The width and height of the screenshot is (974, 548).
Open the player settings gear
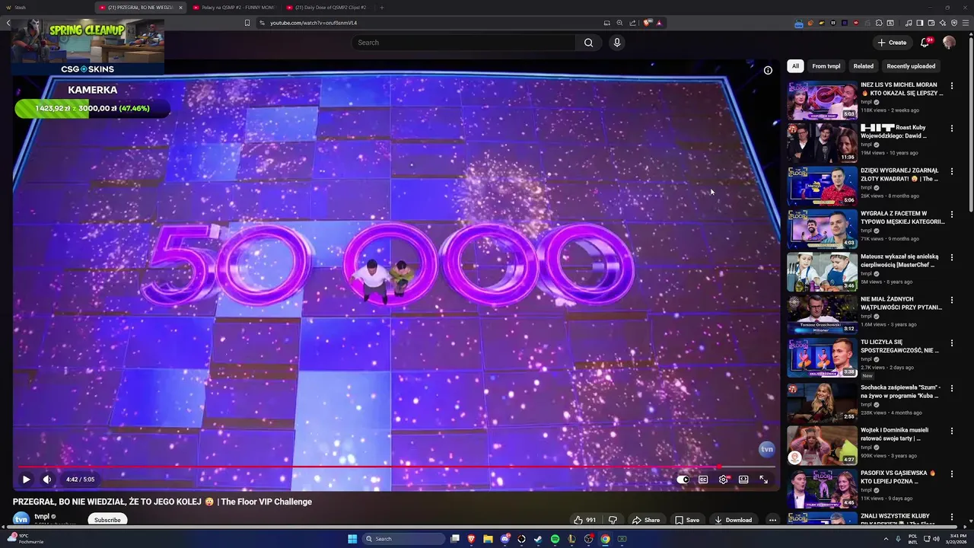724,479
